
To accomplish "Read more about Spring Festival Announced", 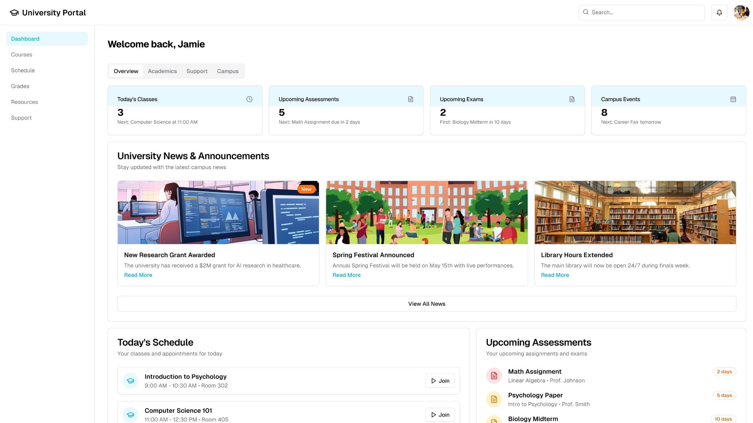I will [346, 275].
